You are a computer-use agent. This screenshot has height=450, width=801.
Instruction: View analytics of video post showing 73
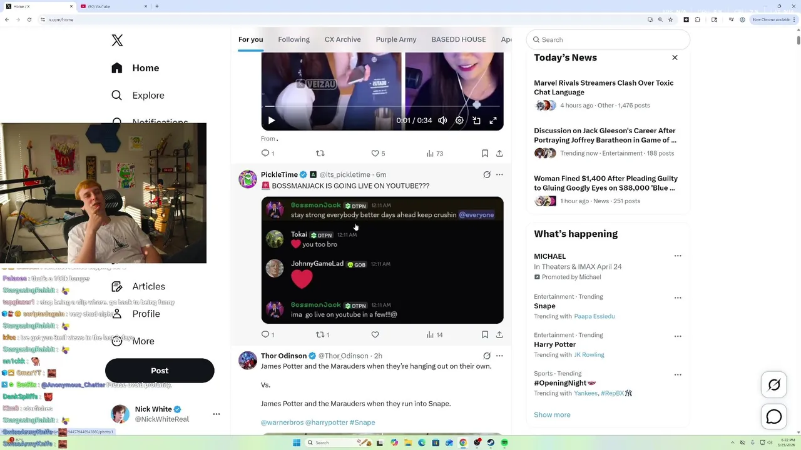point(434,153)
